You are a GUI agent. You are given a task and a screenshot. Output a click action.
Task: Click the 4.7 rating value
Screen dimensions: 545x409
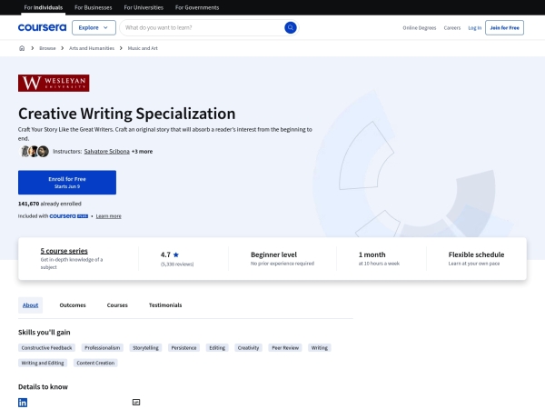(165, 254)
